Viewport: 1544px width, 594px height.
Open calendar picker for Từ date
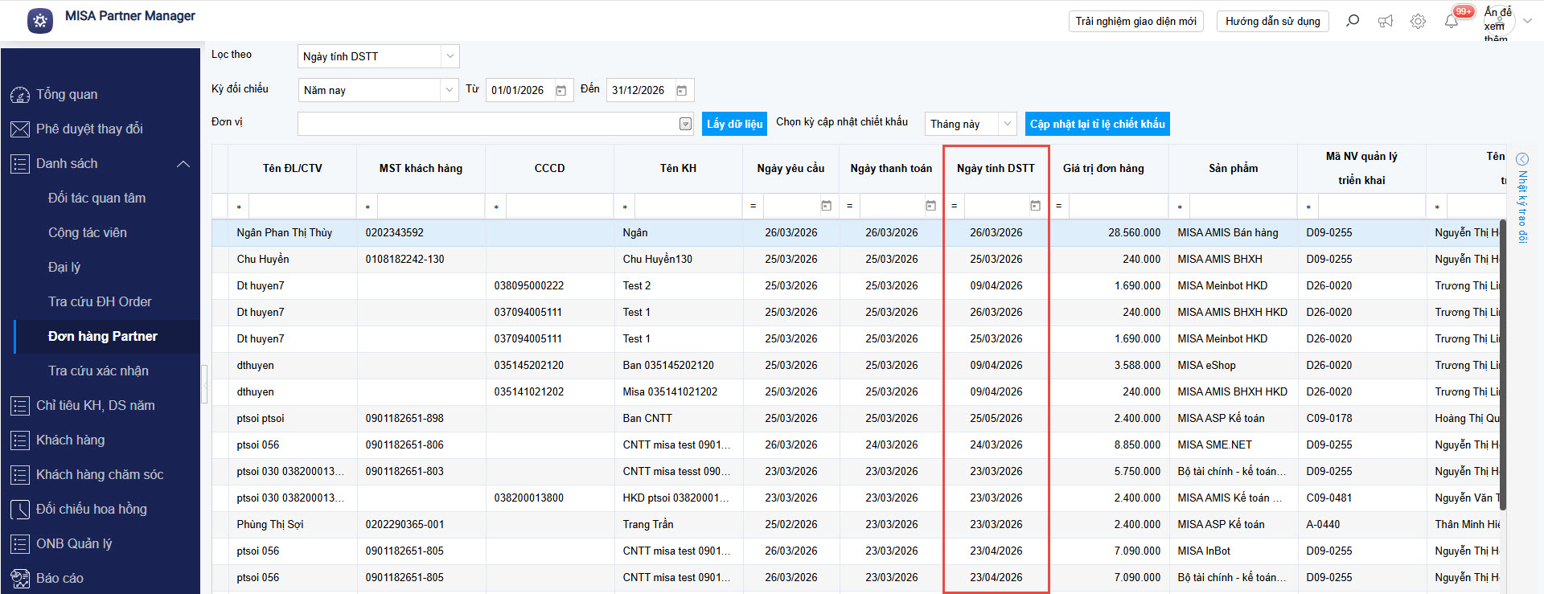(x=561, y=91)
